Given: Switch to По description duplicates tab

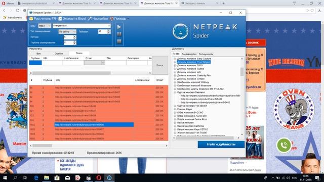Looking at the screenshot, I should (x=189, y=54).
